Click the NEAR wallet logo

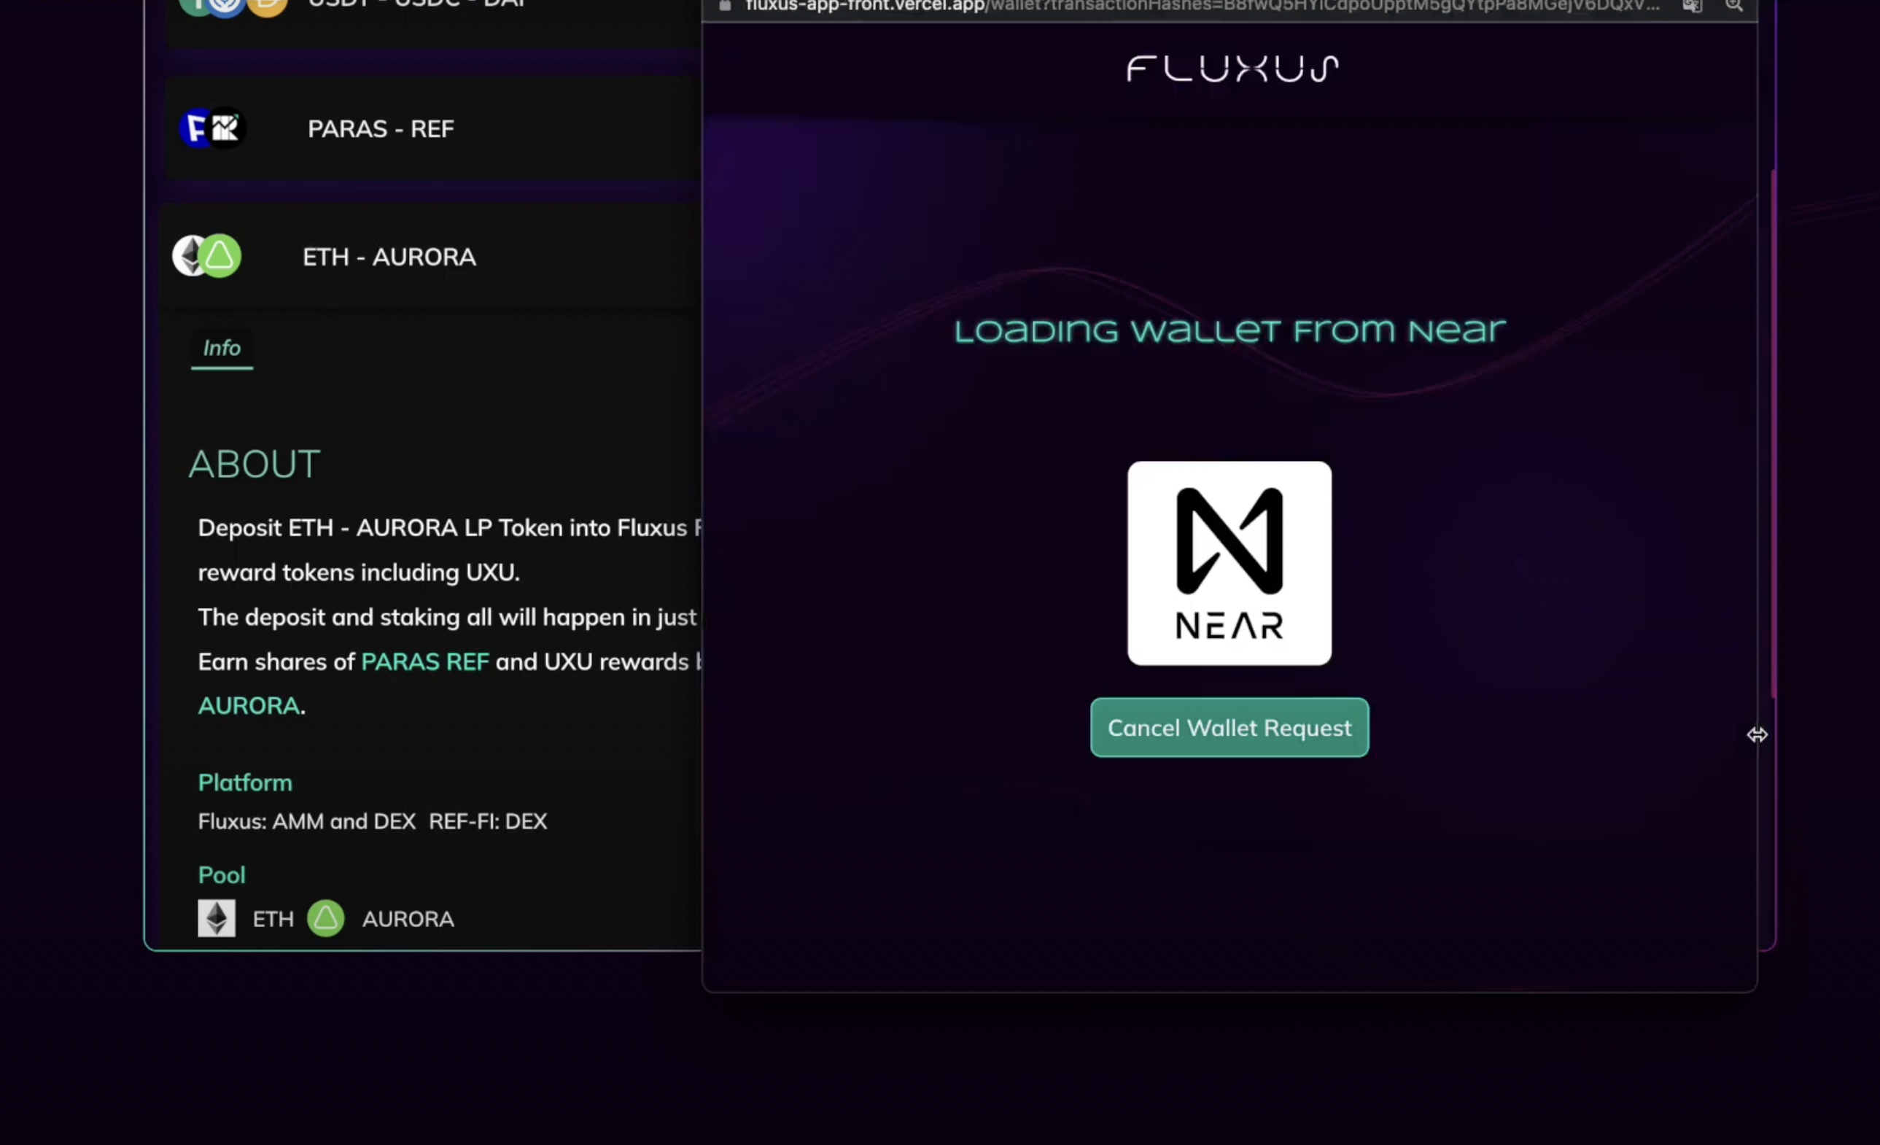(x=1230, y=563)
